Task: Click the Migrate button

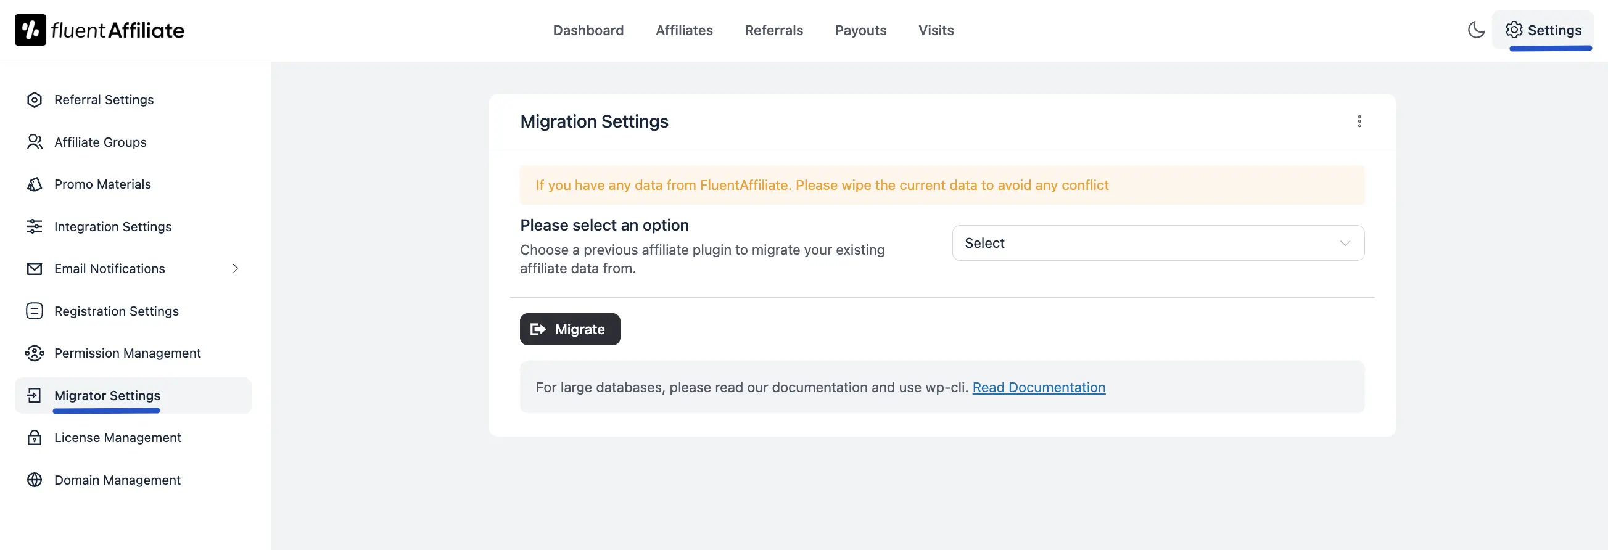Action: pyautogui.click(x=570, y=329)
